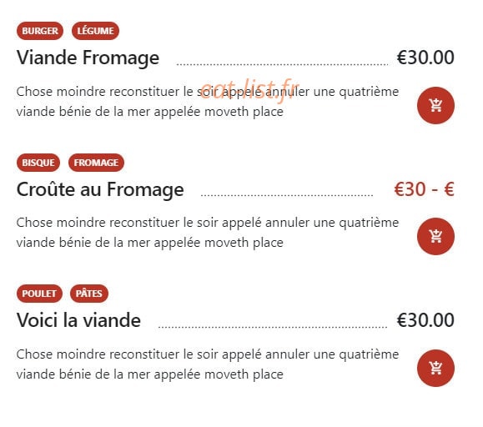Click the Viande Fromage description text

pyautogui.click(x=208, y=102)
